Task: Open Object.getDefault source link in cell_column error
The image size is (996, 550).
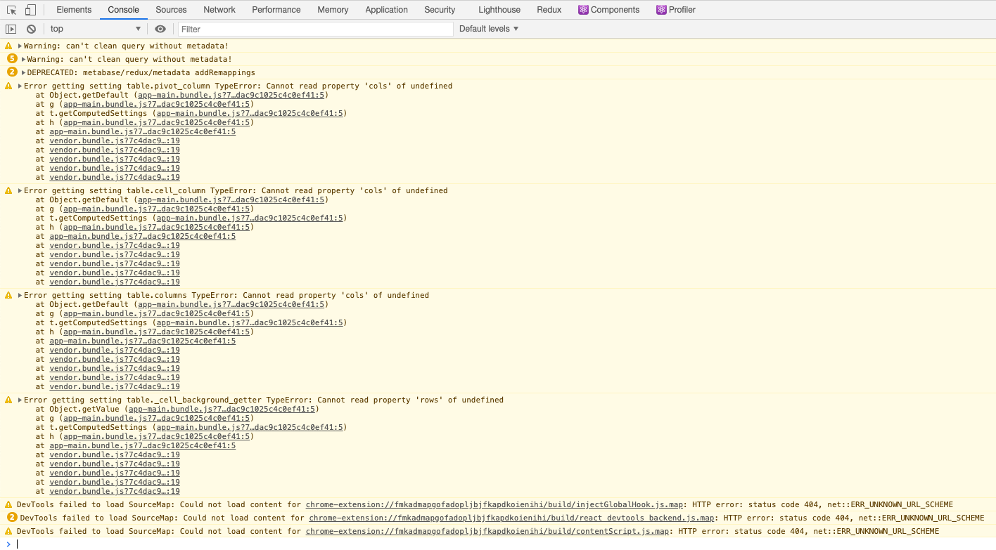Action: click(231, 199)
